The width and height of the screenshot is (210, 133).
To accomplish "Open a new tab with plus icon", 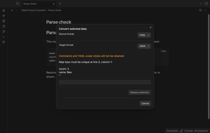I will (60, 4).
